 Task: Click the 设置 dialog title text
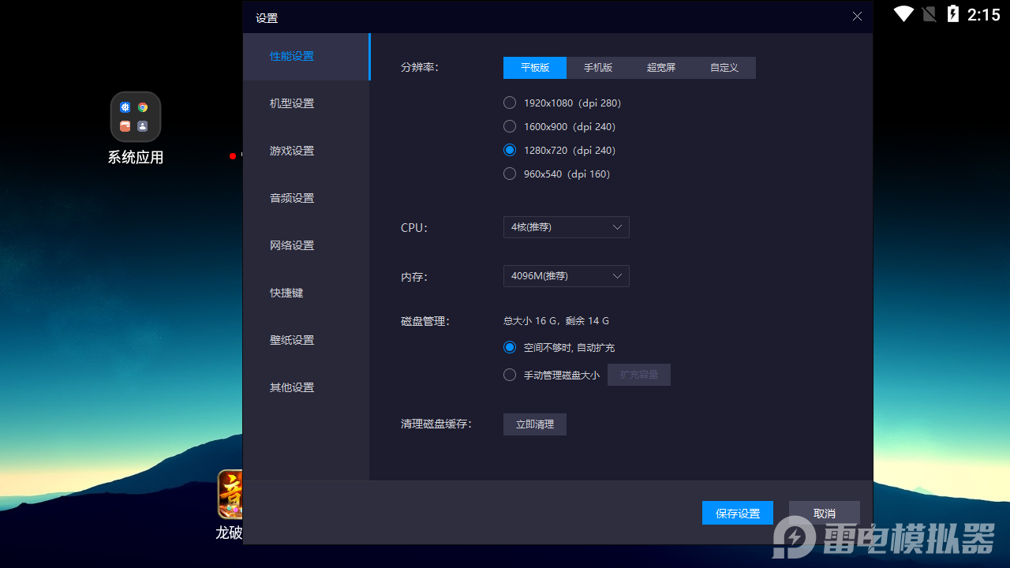pyautogui.click(x=267, y=17)
